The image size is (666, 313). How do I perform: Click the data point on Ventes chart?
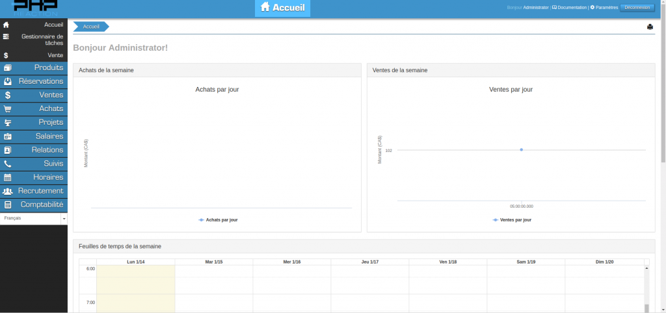[521, 150]
